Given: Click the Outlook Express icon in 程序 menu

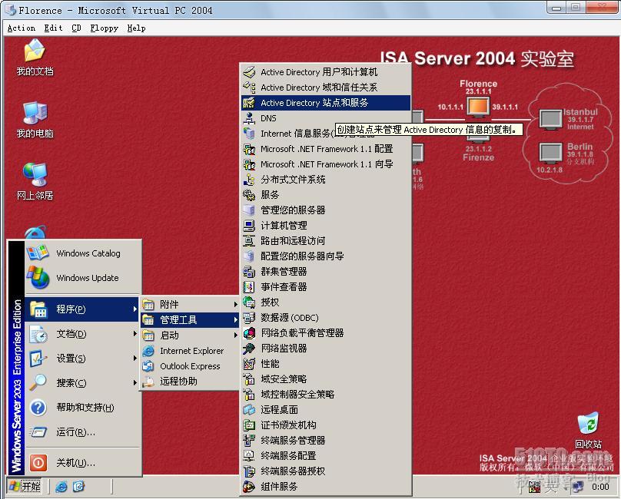Looking at the screenshot, I should pos(148,366).
